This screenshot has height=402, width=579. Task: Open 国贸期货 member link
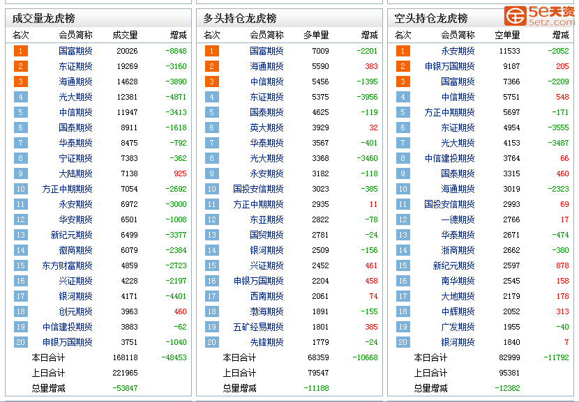(x=266, y=235)
